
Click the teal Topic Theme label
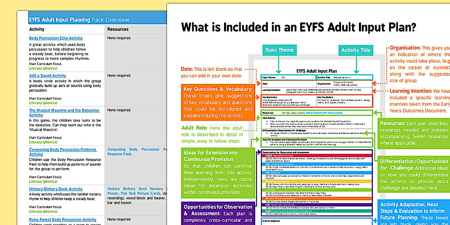point(279,50)
